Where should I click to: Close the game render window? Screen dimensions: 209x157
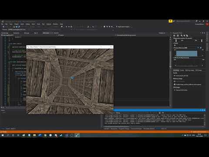tap(111, 47)
